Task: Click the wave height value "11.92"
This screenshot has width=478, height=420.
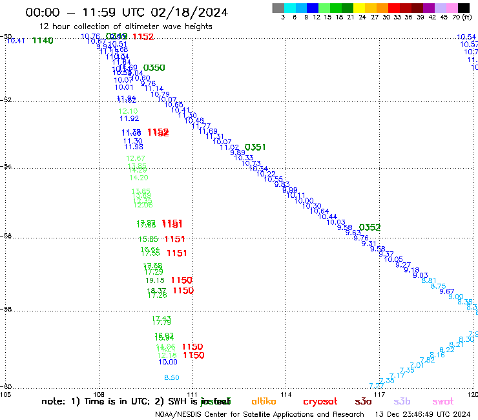Action: (x=129, y=119)
